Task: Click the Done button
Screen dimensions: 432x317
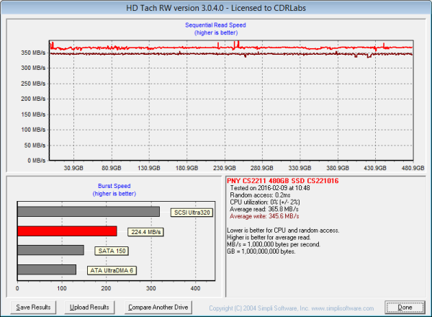Action: coord(405,307)
